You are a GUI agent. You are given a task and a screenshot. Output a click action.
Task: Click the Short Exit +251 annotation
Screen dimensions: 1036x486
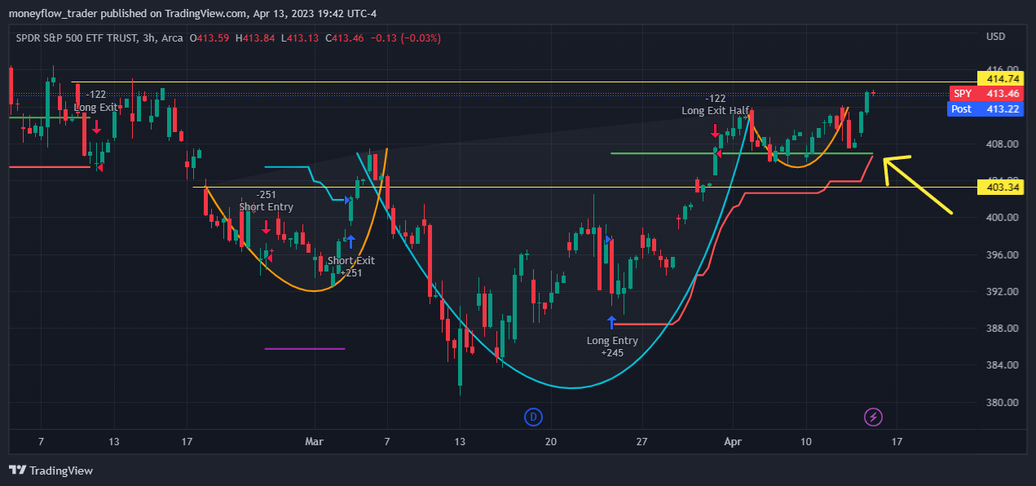pyautogui.click(x=351, y=267)
